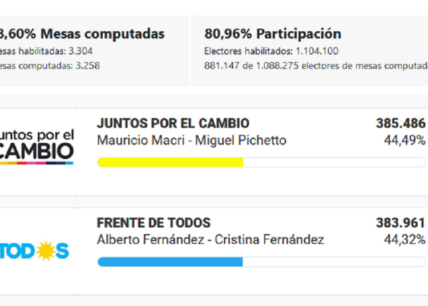Click the 383.961 vote count
Image resolution: width=428 pixels, height=306 pixels.
pyautogui.click(x=401, y=223)
